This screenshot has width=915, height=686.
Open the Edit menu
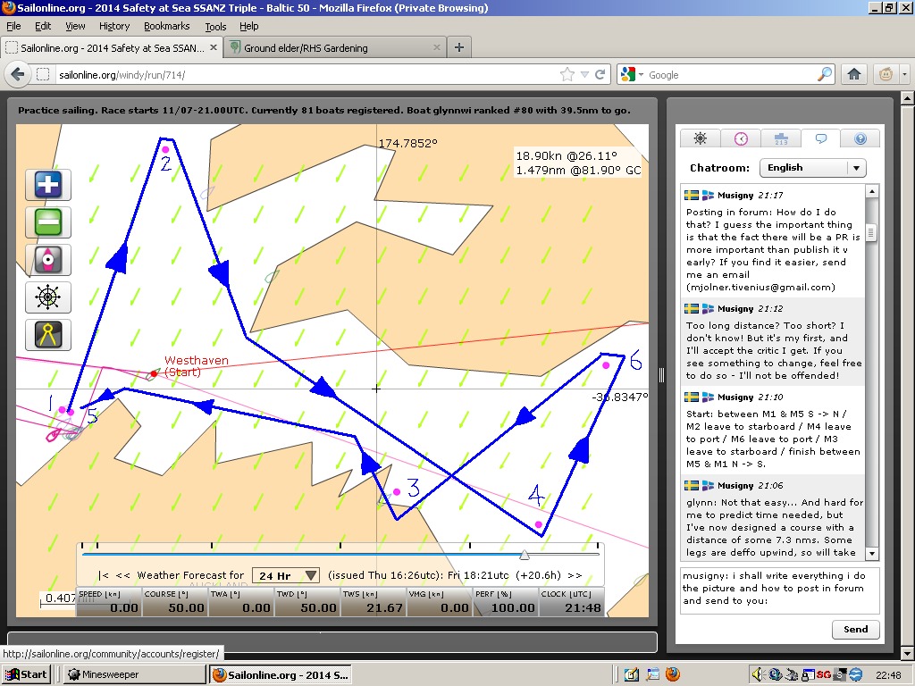pos(43,26)
